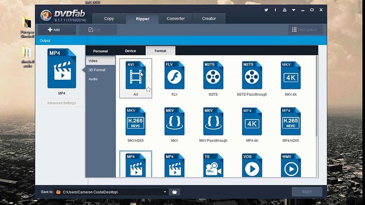Viewport: 365px width, 205px height.
Task: Click the Save to path field
Action: click(111, 192)
